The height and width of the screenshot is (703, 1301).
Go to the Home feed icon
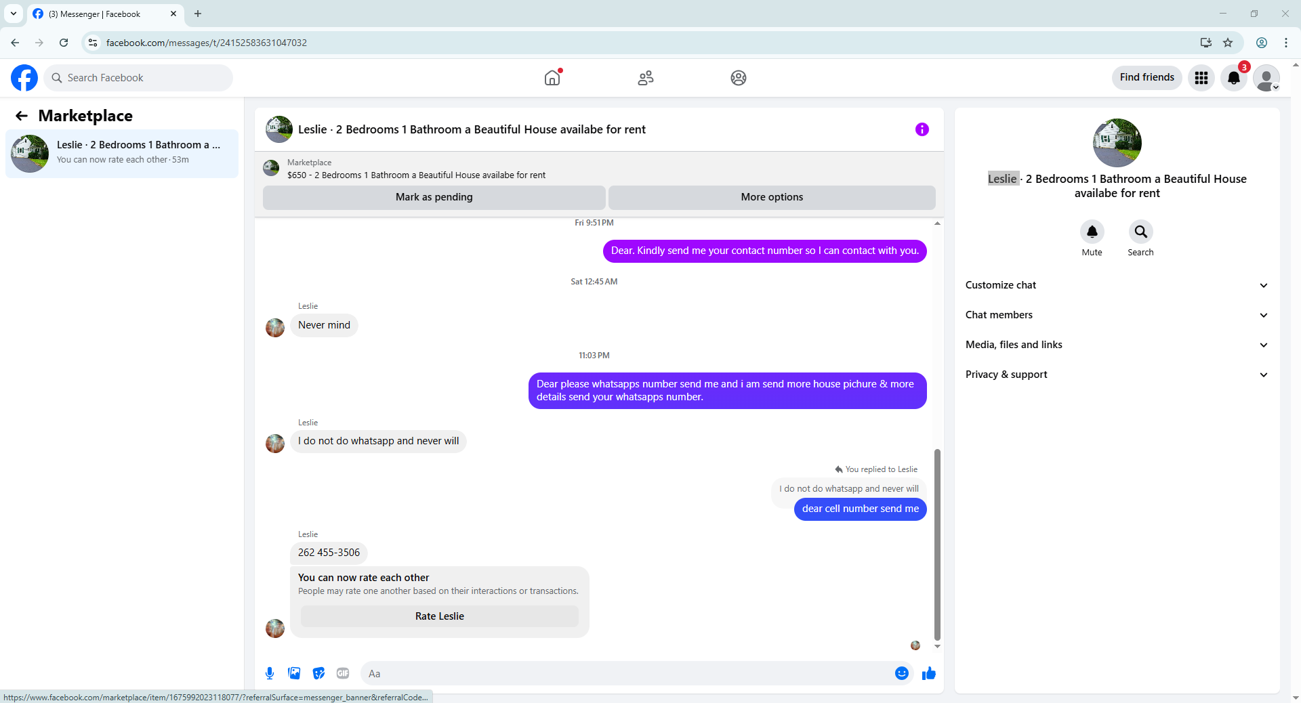coord(553,78)
